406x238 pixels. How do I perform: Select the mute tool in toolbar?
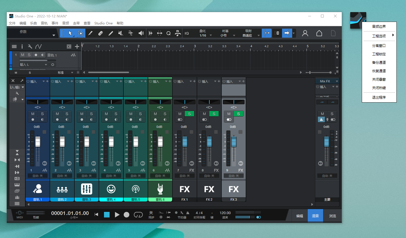(x=121, y=33)
